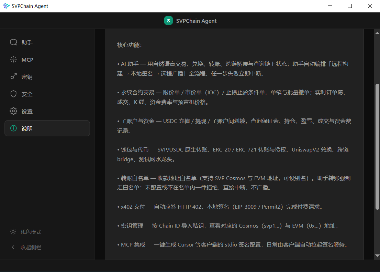Click the shield icon beside 安全
The image size is (380, 272).
[13, 94]
